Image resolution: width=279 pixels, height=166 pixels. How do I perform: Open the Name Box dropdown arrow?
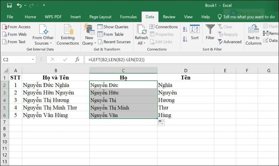coord(33,59)
